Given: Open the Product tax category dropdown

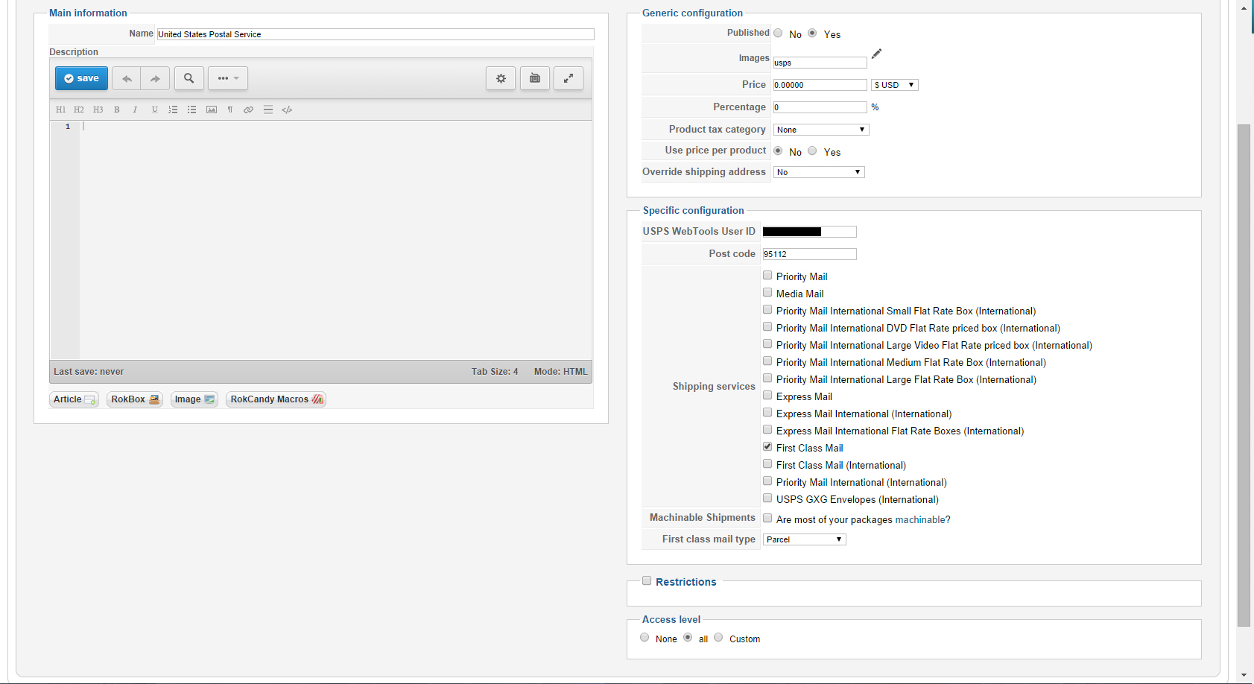Looking at the screenshot, I should tap(821, 130).
